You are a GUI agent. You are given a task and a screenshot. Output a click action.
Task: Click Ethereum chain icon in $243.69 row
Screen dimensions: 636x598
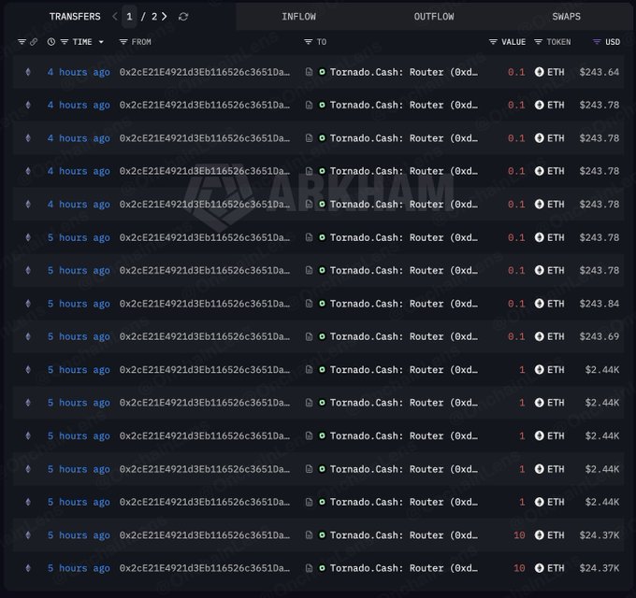click(x=28, y=336)
